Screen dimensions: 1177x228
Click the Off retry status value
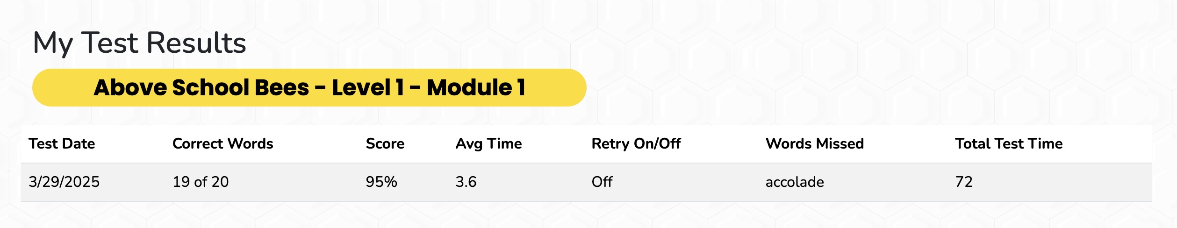tap(602, 182)
